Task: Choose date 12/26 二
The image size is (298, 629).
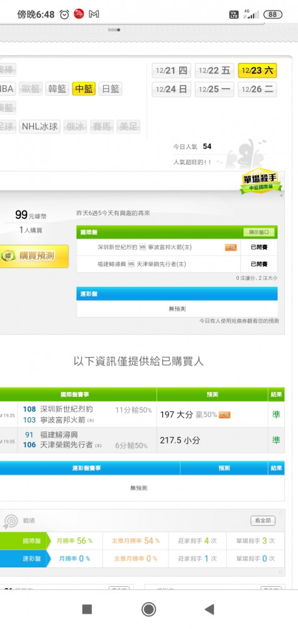Action: click(257, 89)
